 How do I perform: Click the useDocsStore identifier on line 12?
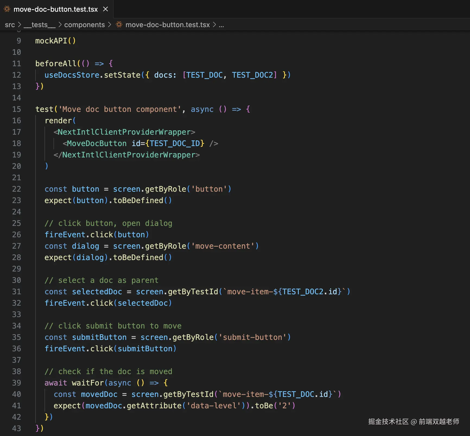point(72,75)
